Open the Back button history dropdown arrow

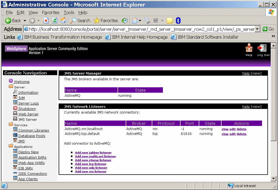(25, 21)
